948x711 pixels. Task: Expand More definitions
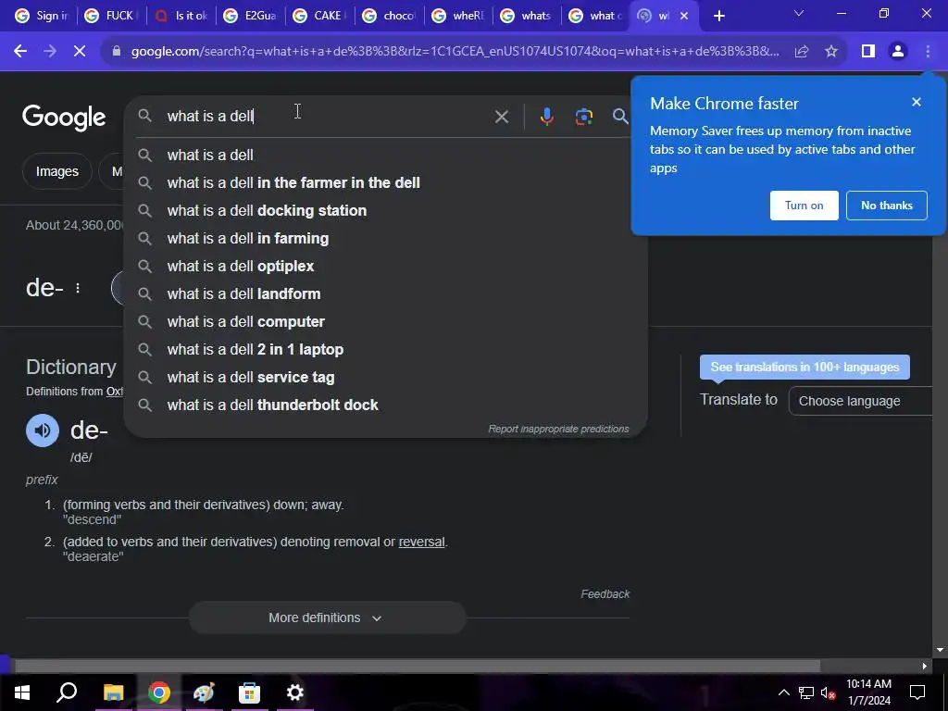pyautogui.click(x=327, y=617)
